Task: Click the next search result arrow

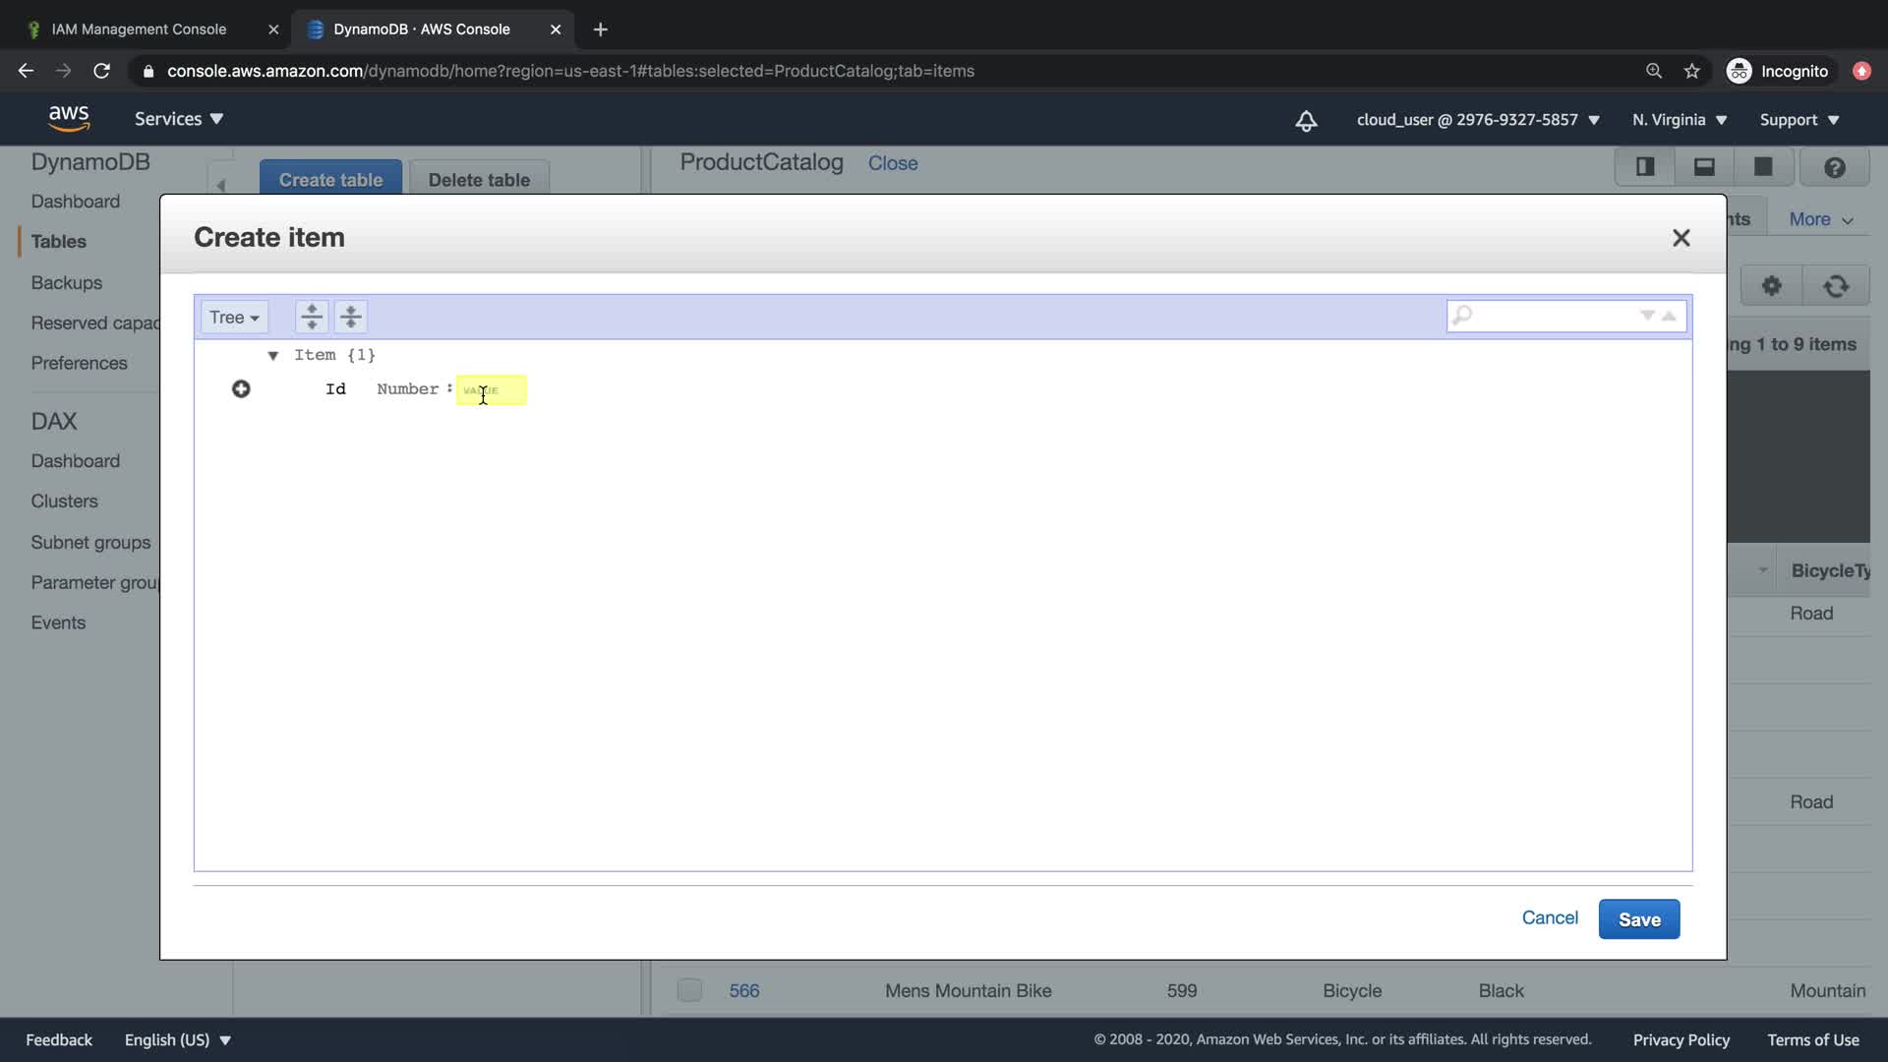Action: pos(1647,316)
